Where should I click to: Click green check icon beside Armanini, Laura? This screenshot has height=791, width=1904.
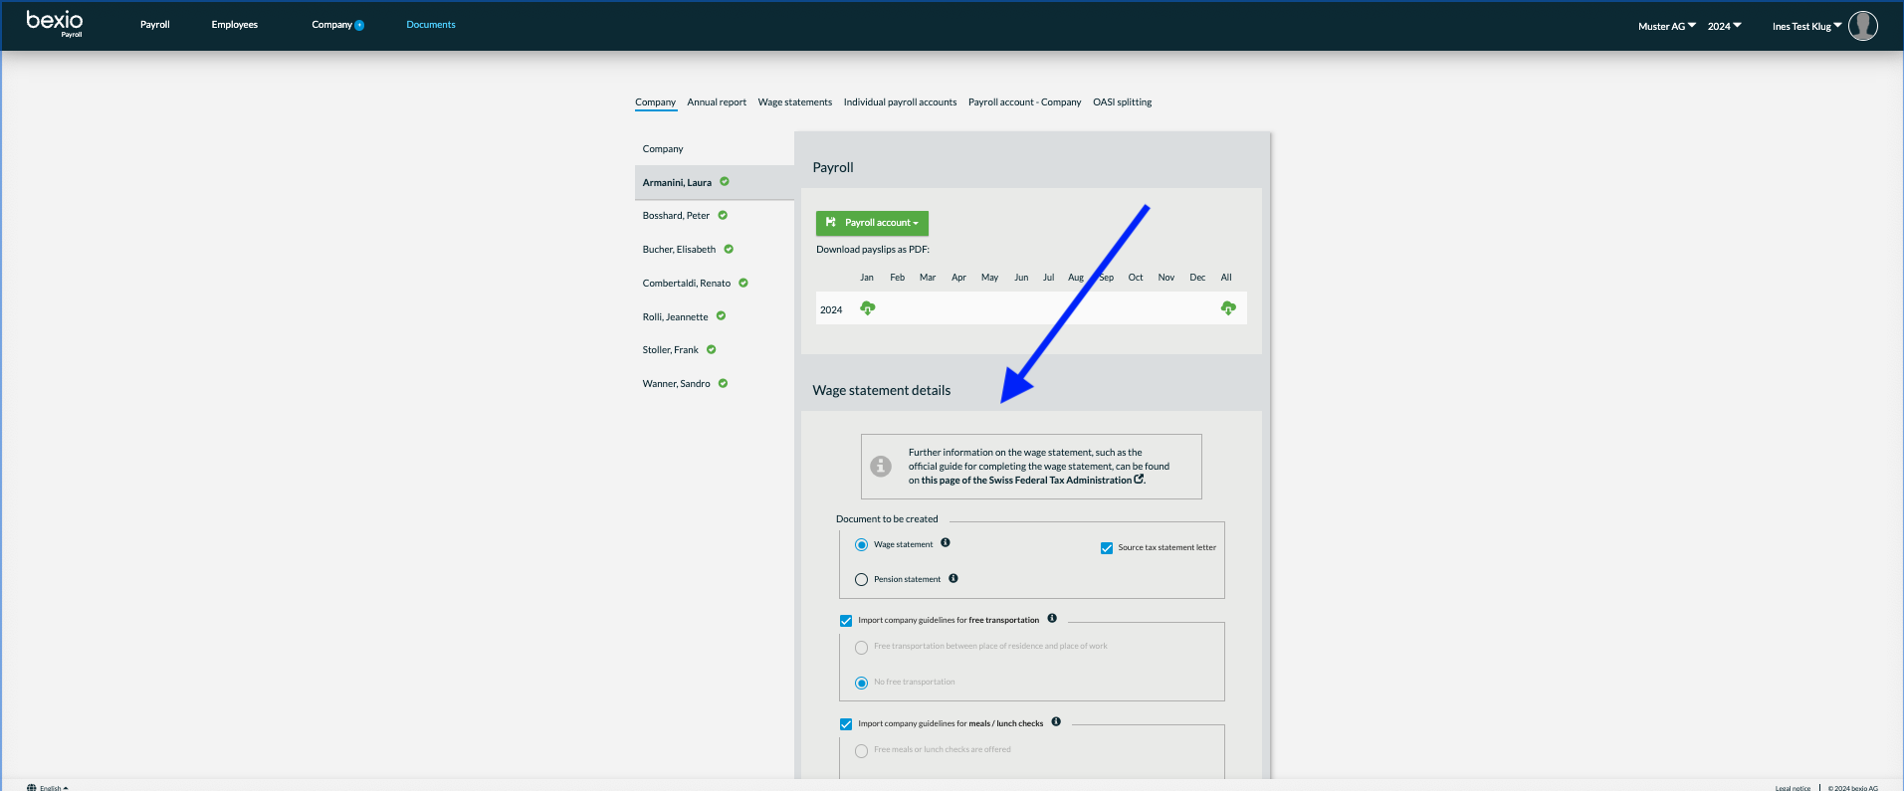pyautogui.click(x=725, y=182)
